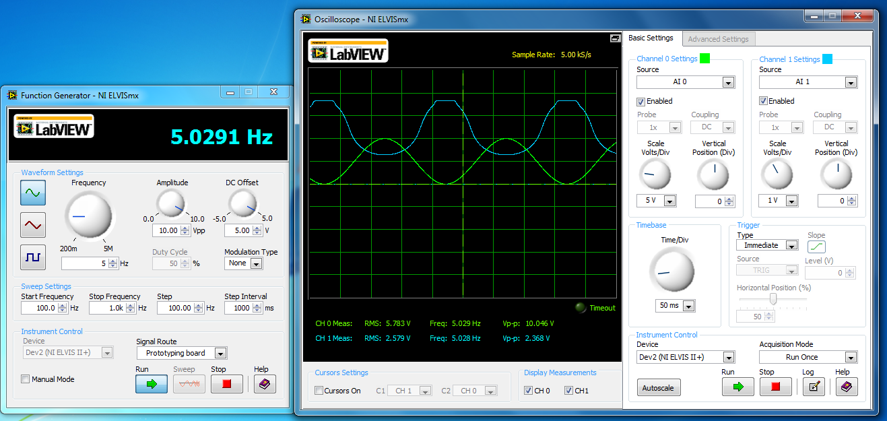The height and width of the screenshot is (421, 887).
Task: Click the Frequency Hz input field
Action: [x=85, y=264]
